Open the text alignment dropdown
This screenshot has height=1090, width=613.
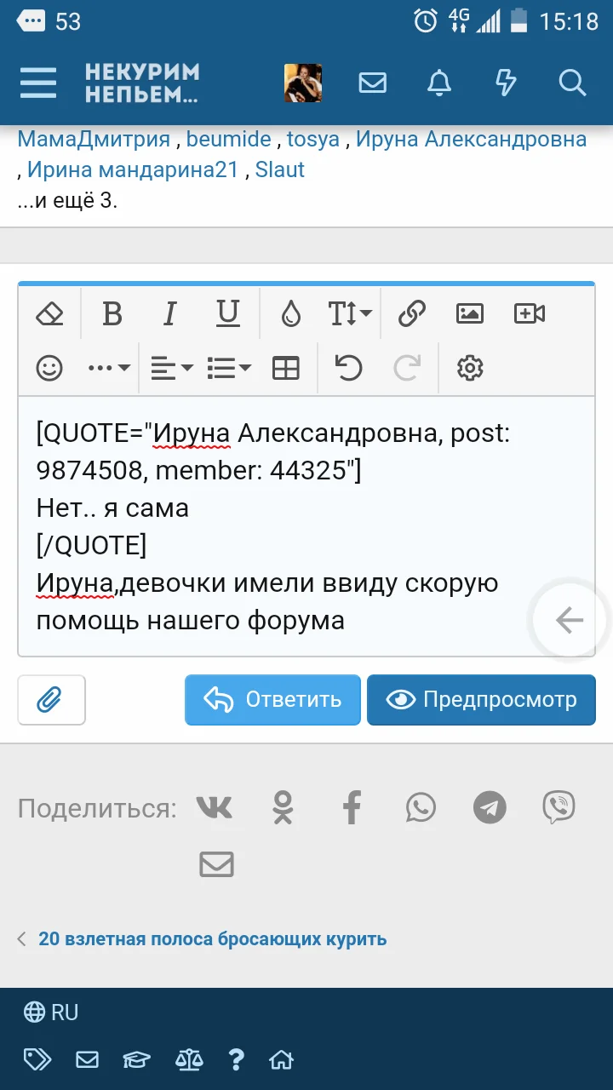[x=172, y=368]
